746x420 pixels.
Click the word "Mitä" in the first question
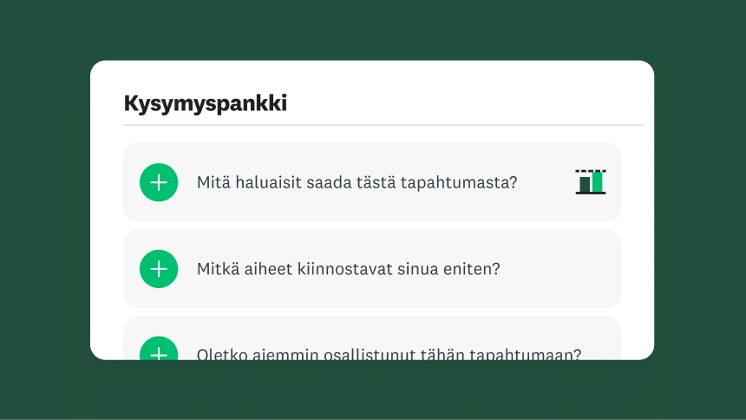pos(213,183)
